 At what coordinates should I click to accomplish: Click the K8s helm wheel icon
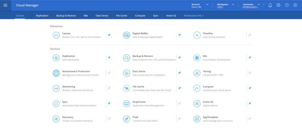click(x=197, y=58)
